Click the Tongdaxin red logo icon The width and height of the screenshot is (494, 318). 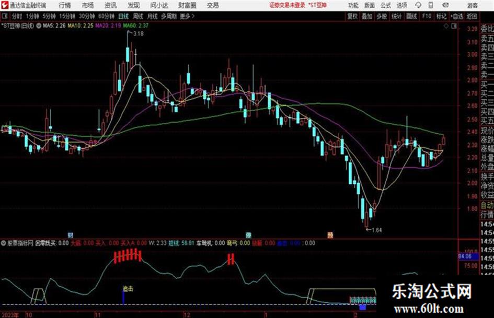[x=5, y=5]
